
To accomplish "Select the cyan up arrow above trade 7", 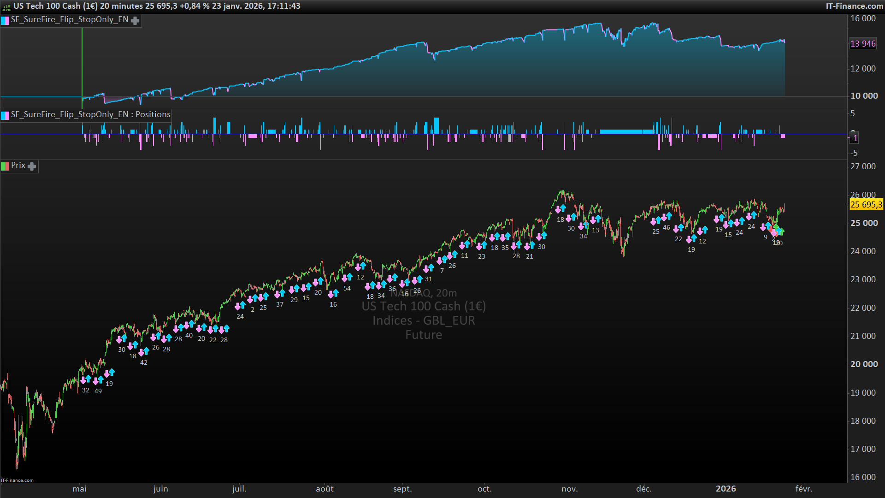I will point(445,259).
